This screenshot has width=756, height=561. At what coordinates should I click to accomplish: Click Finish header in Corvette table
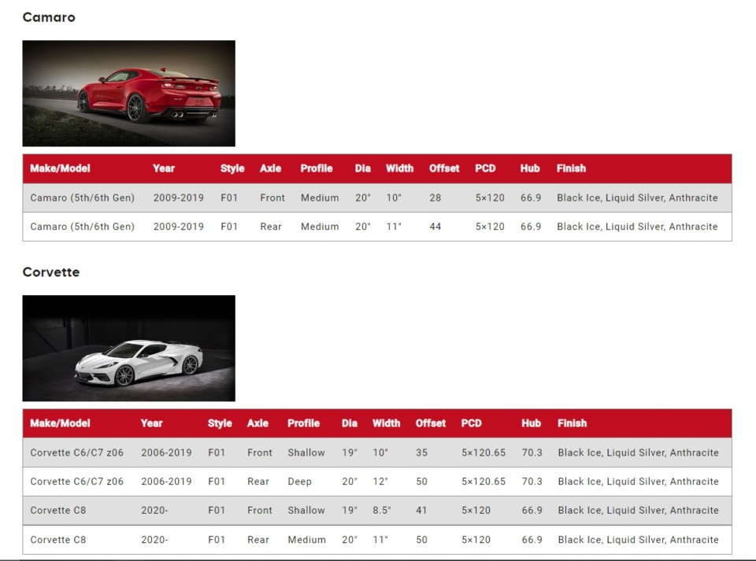pos(573,423)
